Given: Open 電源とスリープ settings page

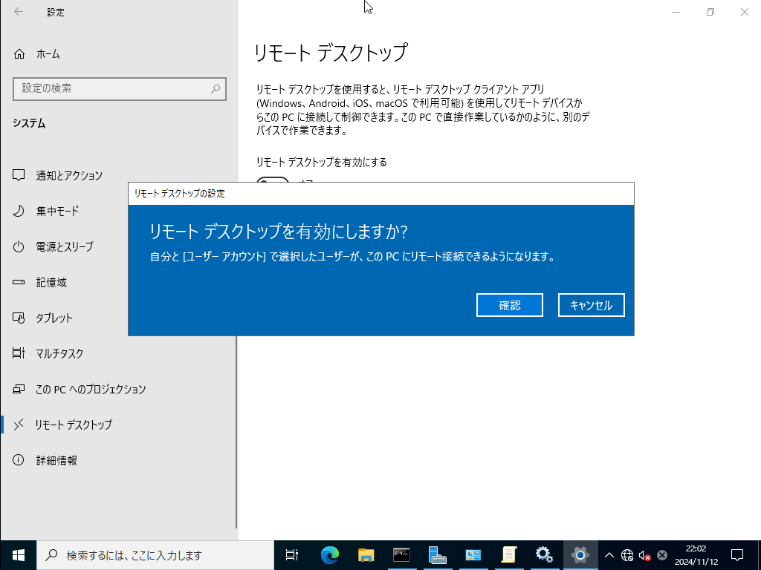Looking at the screenshot, I should point(65,247).
